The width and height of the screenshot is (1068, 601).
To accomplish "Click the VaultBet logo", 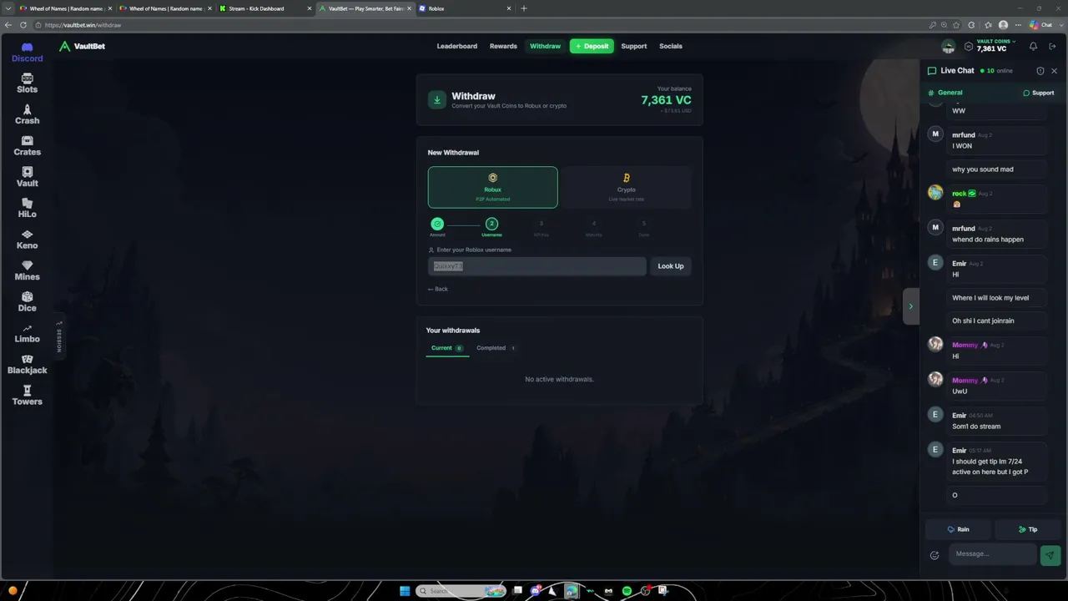I will click(x=82, y=46).
